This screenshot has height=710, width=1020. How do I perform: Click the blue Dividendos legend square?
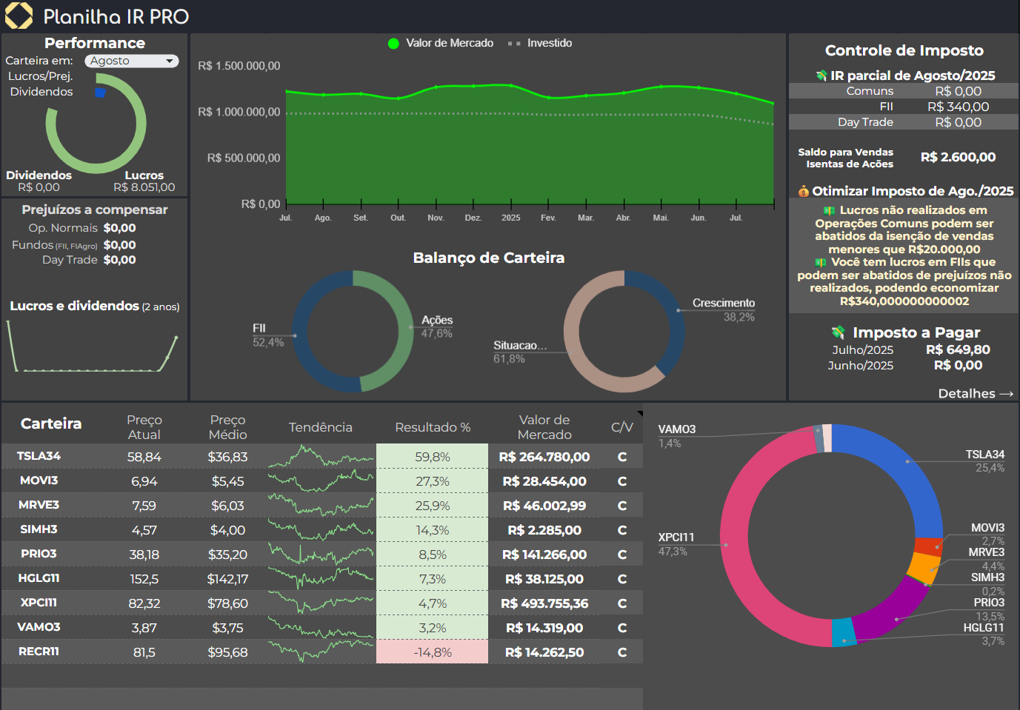101,93
